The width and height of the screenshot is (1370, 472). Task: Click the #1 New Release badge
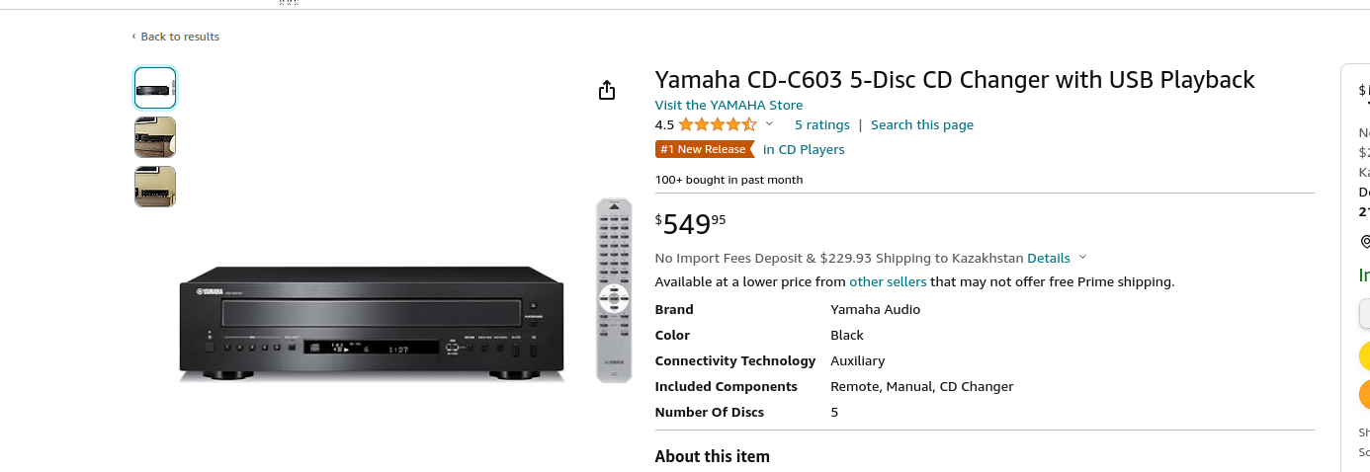[x=703, y=149]
